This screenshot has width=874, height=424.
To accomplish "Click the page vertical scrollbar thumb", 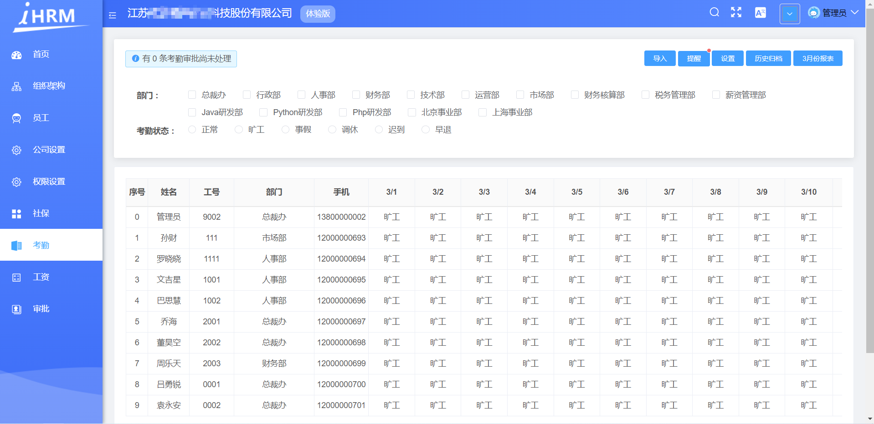I will pyautogui.click(x=870, y=181).
